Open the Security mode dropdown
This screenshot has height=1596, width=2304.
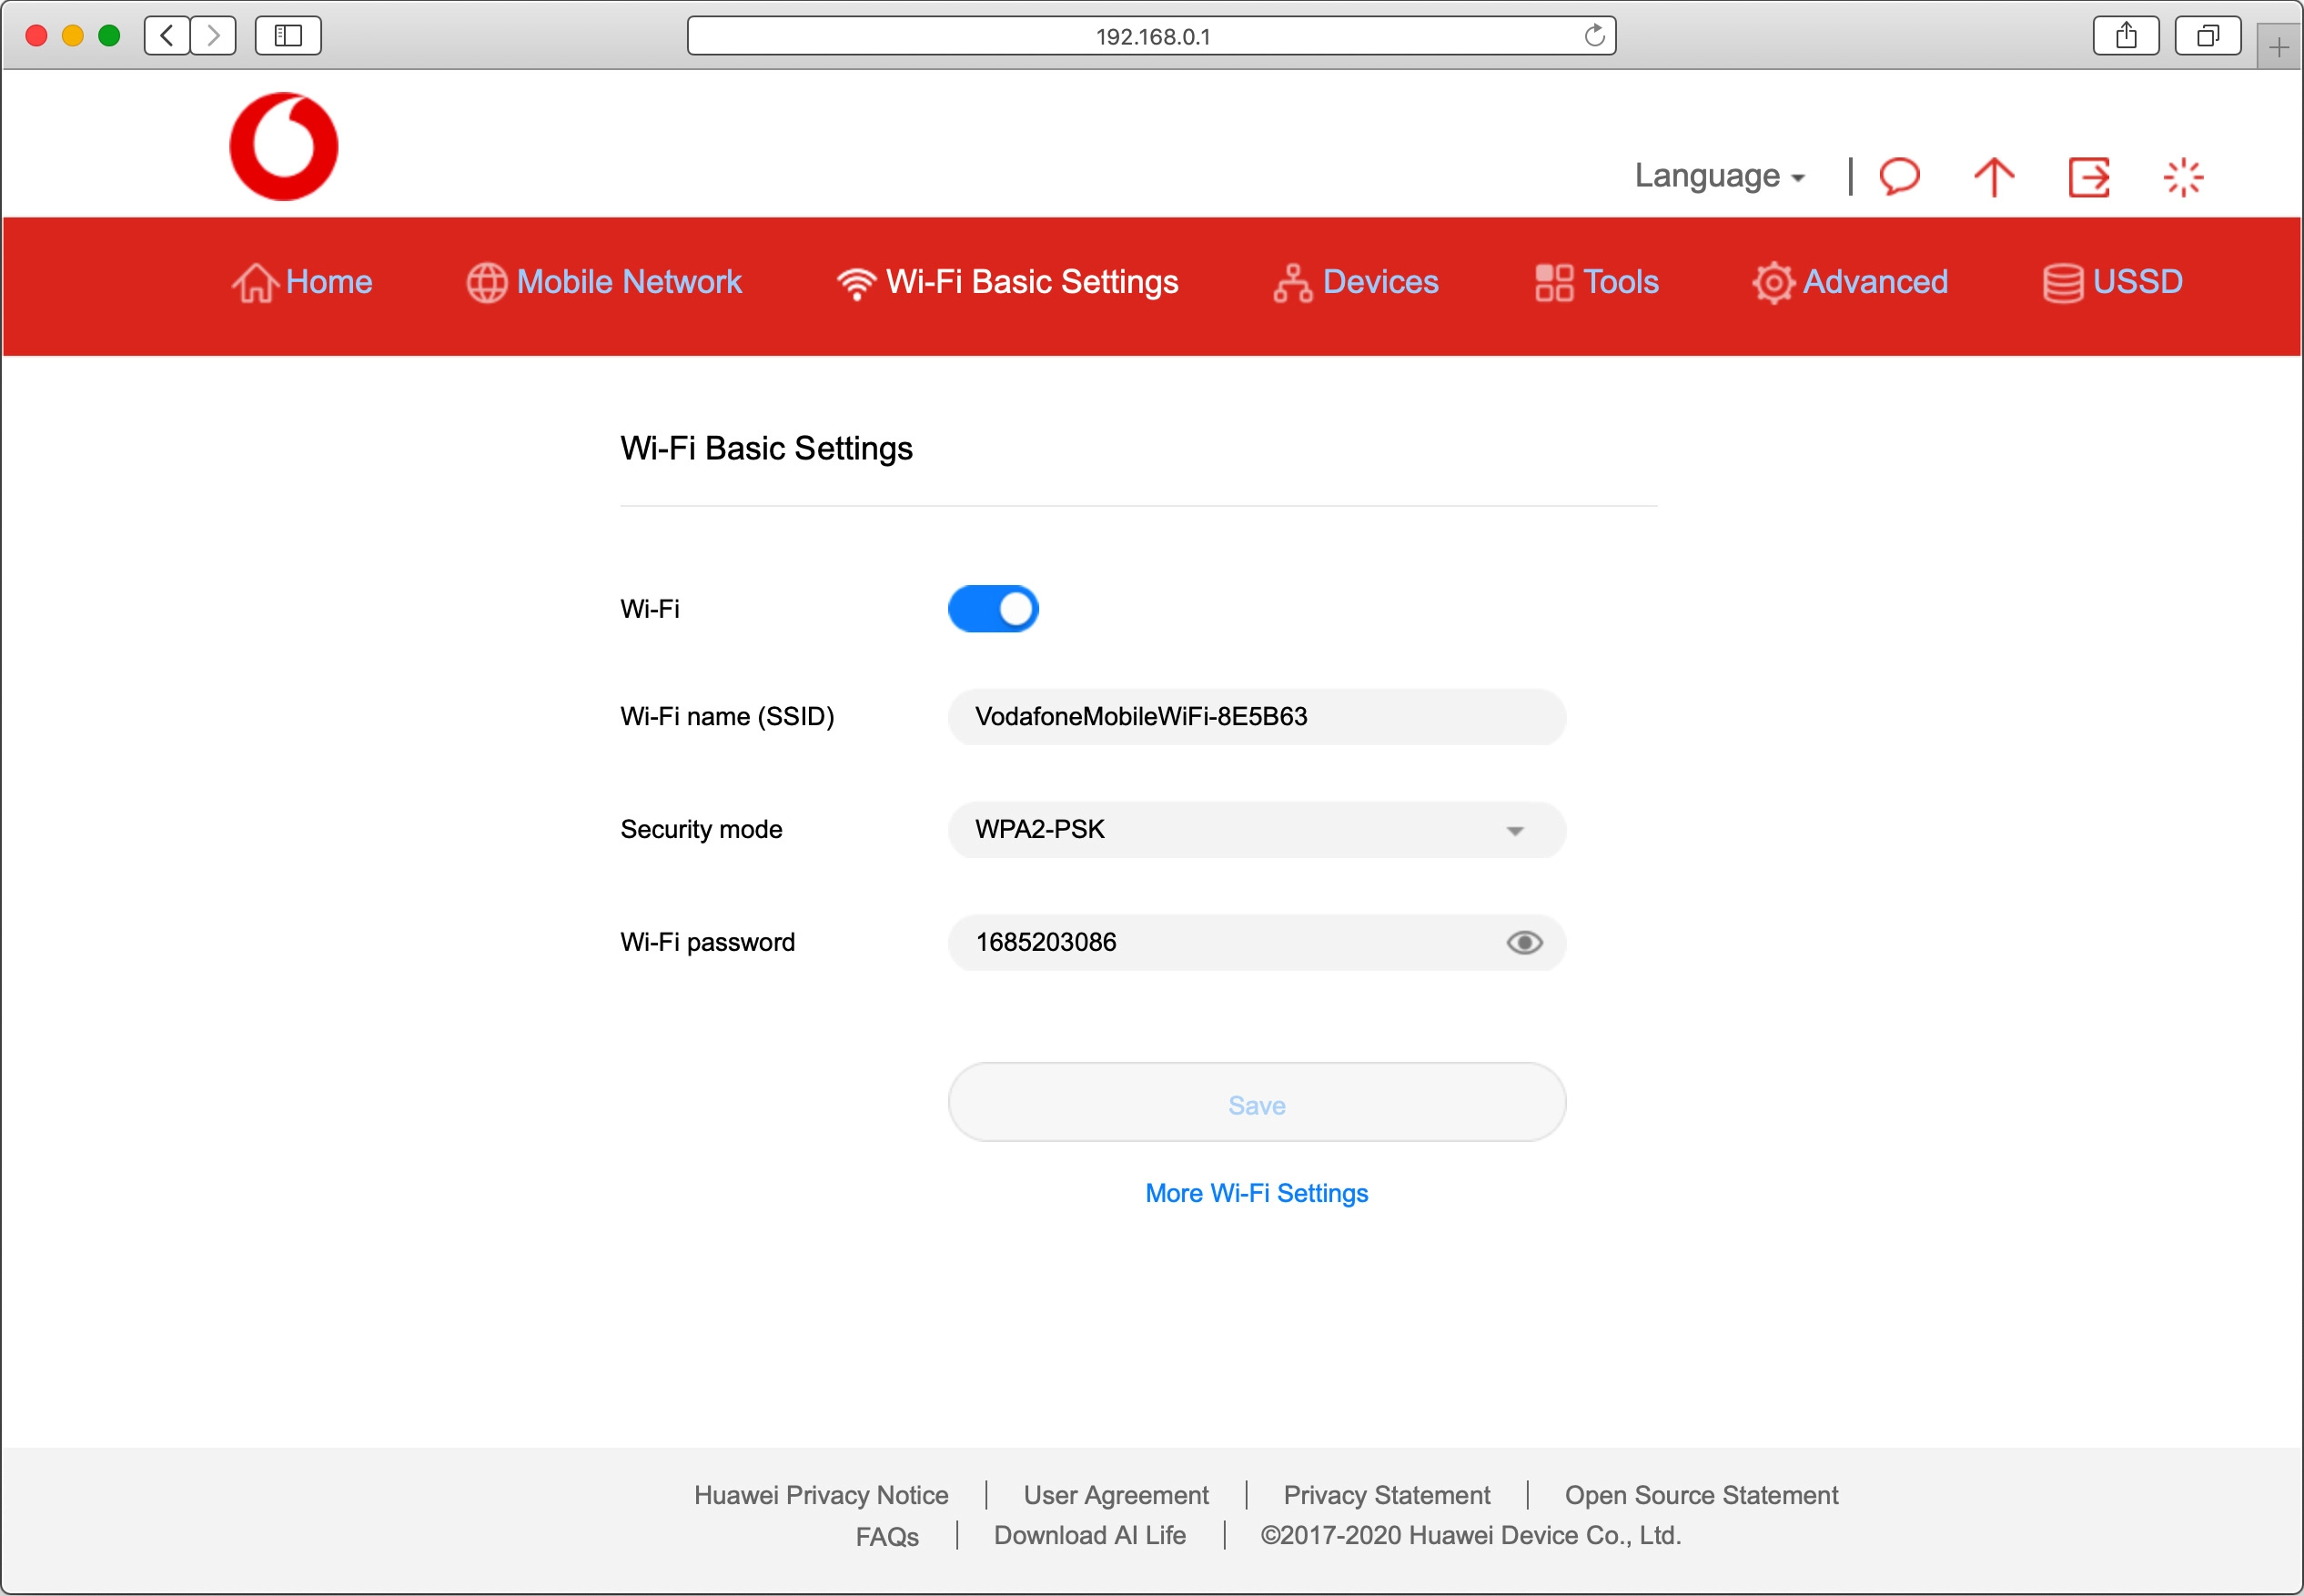[1256, 830]
